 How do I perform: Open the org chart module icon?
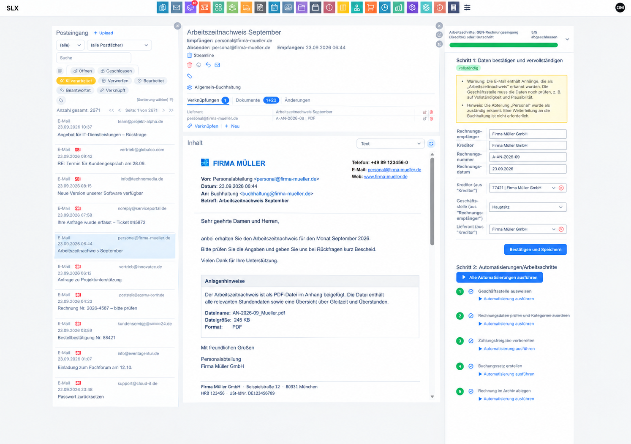[x=357, y=8]
